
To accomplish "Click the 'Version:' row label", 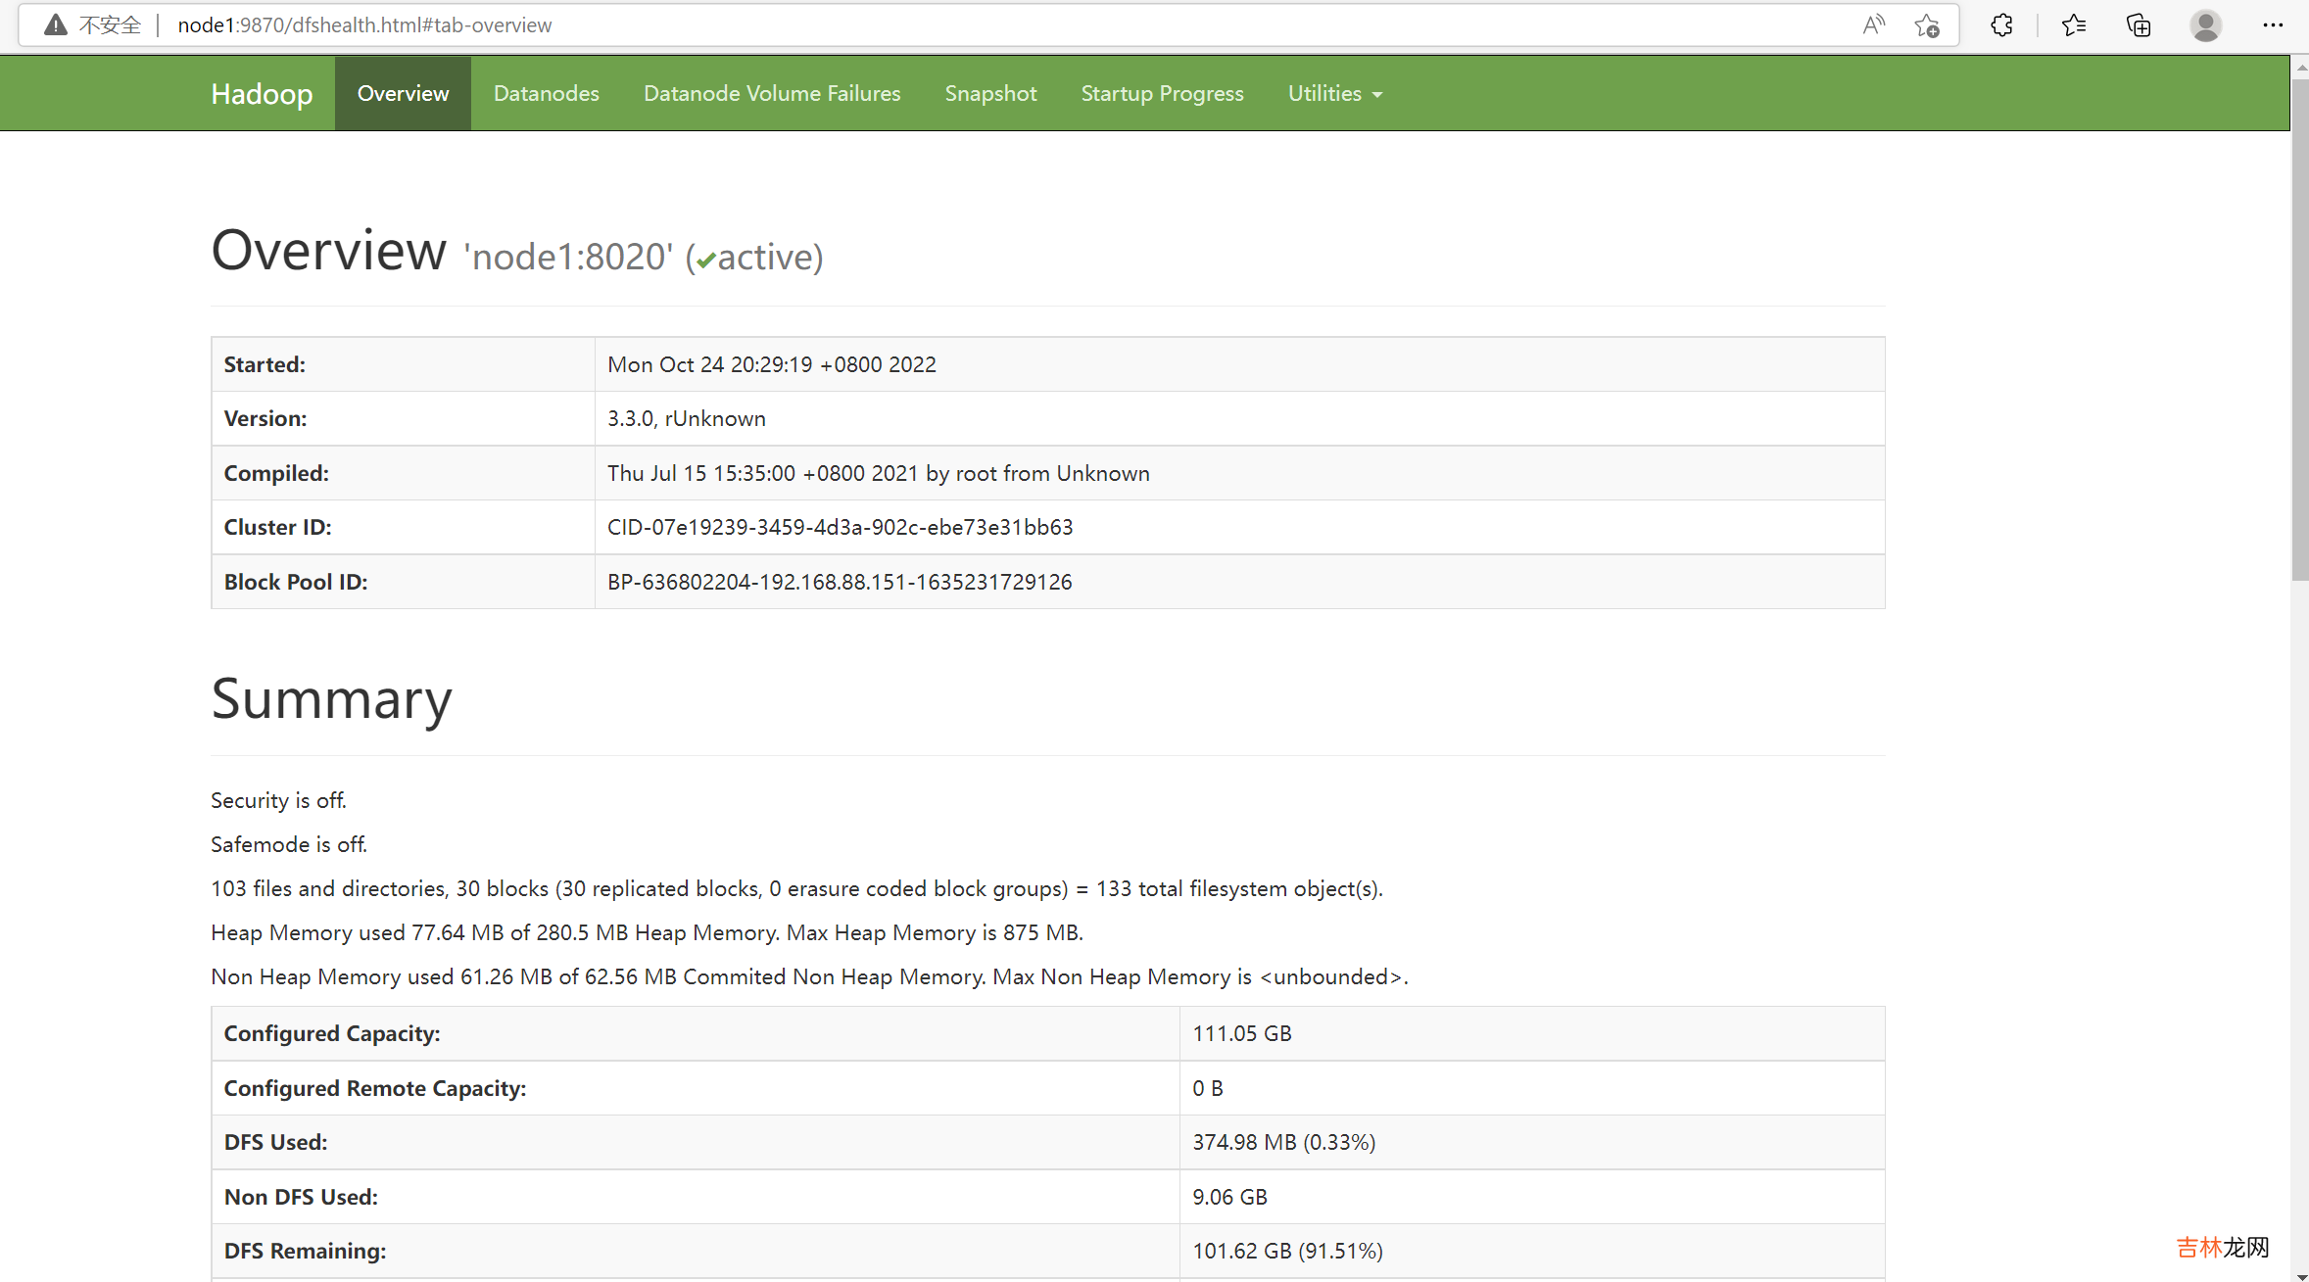I will pos(265,418).
